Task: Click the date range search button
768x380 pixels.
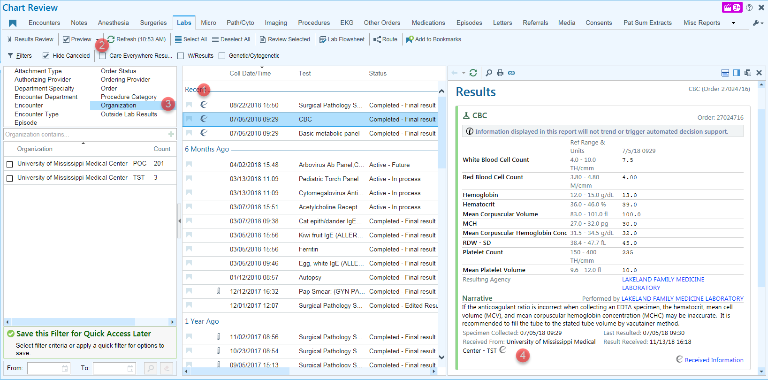Action: coord(151,368)
